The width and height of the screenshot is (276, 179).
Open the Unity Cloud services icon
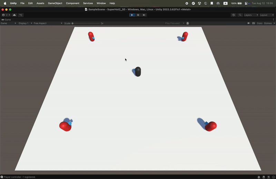point(14,15)
